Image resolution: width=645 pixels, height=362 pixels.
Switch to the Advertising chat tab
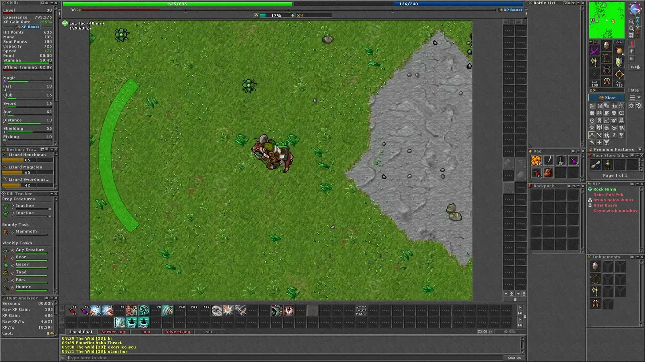[x=178, y=332]
